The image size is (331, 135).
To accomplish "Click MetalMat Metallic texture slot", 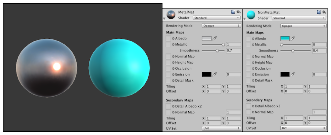I will pos(168,44).
